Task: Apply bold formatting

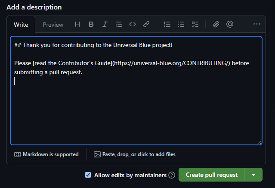Action: tap(91, 25)
